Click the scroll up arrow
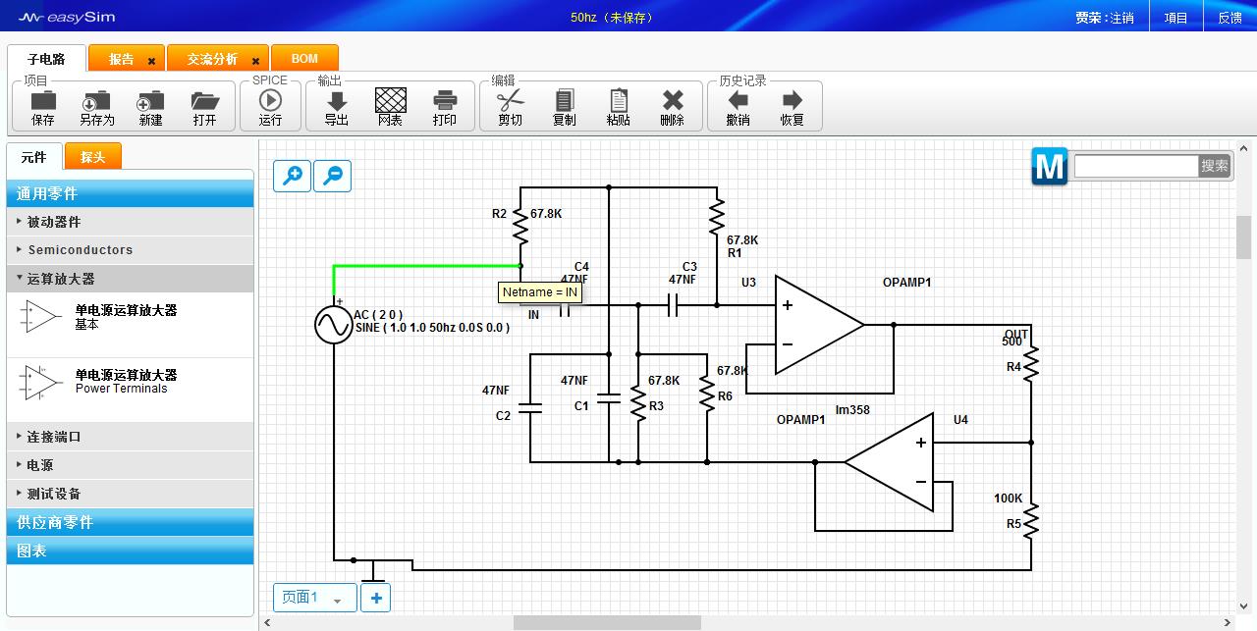 tap(1244, 148)
